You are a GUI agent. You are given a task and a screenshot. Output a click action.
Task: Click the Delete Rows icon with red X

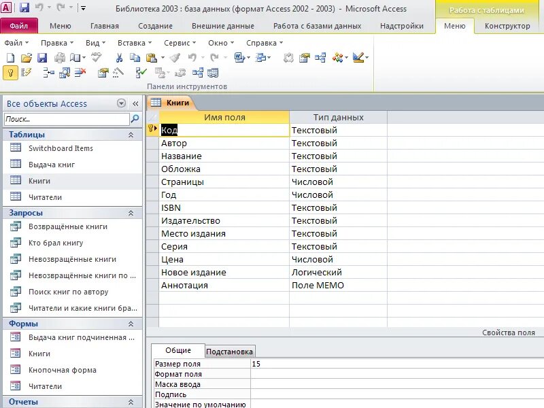pos(80,73)
